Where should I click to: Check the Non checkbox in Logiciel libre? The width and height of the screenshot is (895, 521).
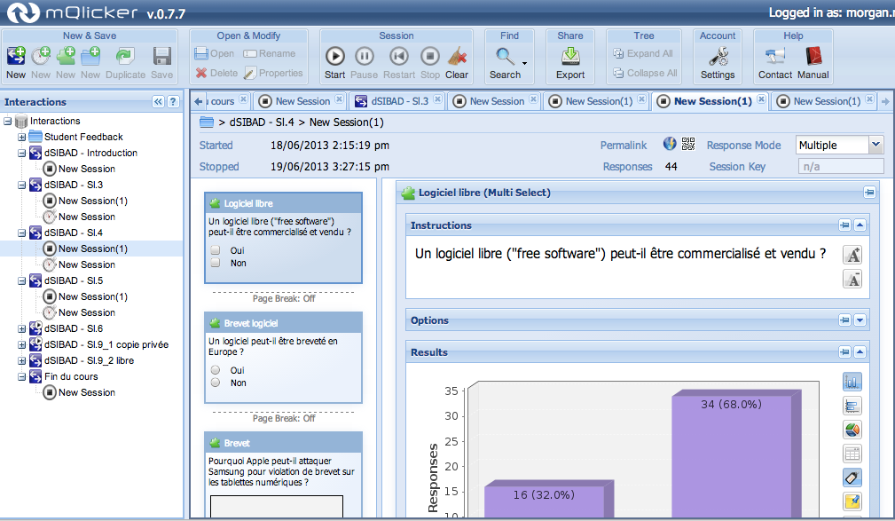click(x=216, y=263)
